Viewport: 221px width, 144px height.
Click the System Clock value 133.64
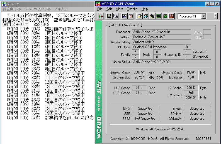(x=191, y=72)
